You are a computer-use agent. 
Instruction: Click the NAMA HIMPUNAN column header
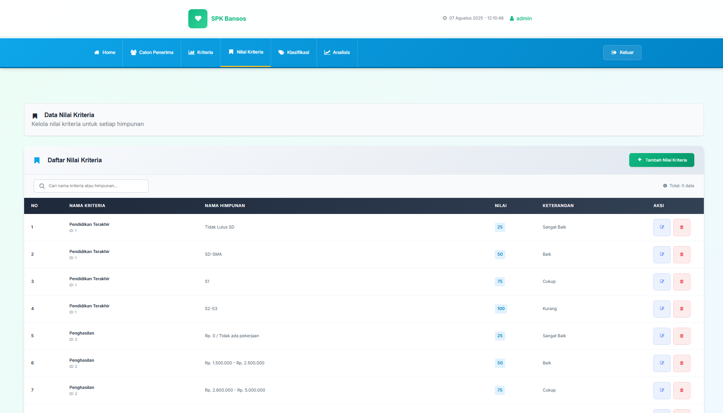pyautogui.click(x=225, y=206)
